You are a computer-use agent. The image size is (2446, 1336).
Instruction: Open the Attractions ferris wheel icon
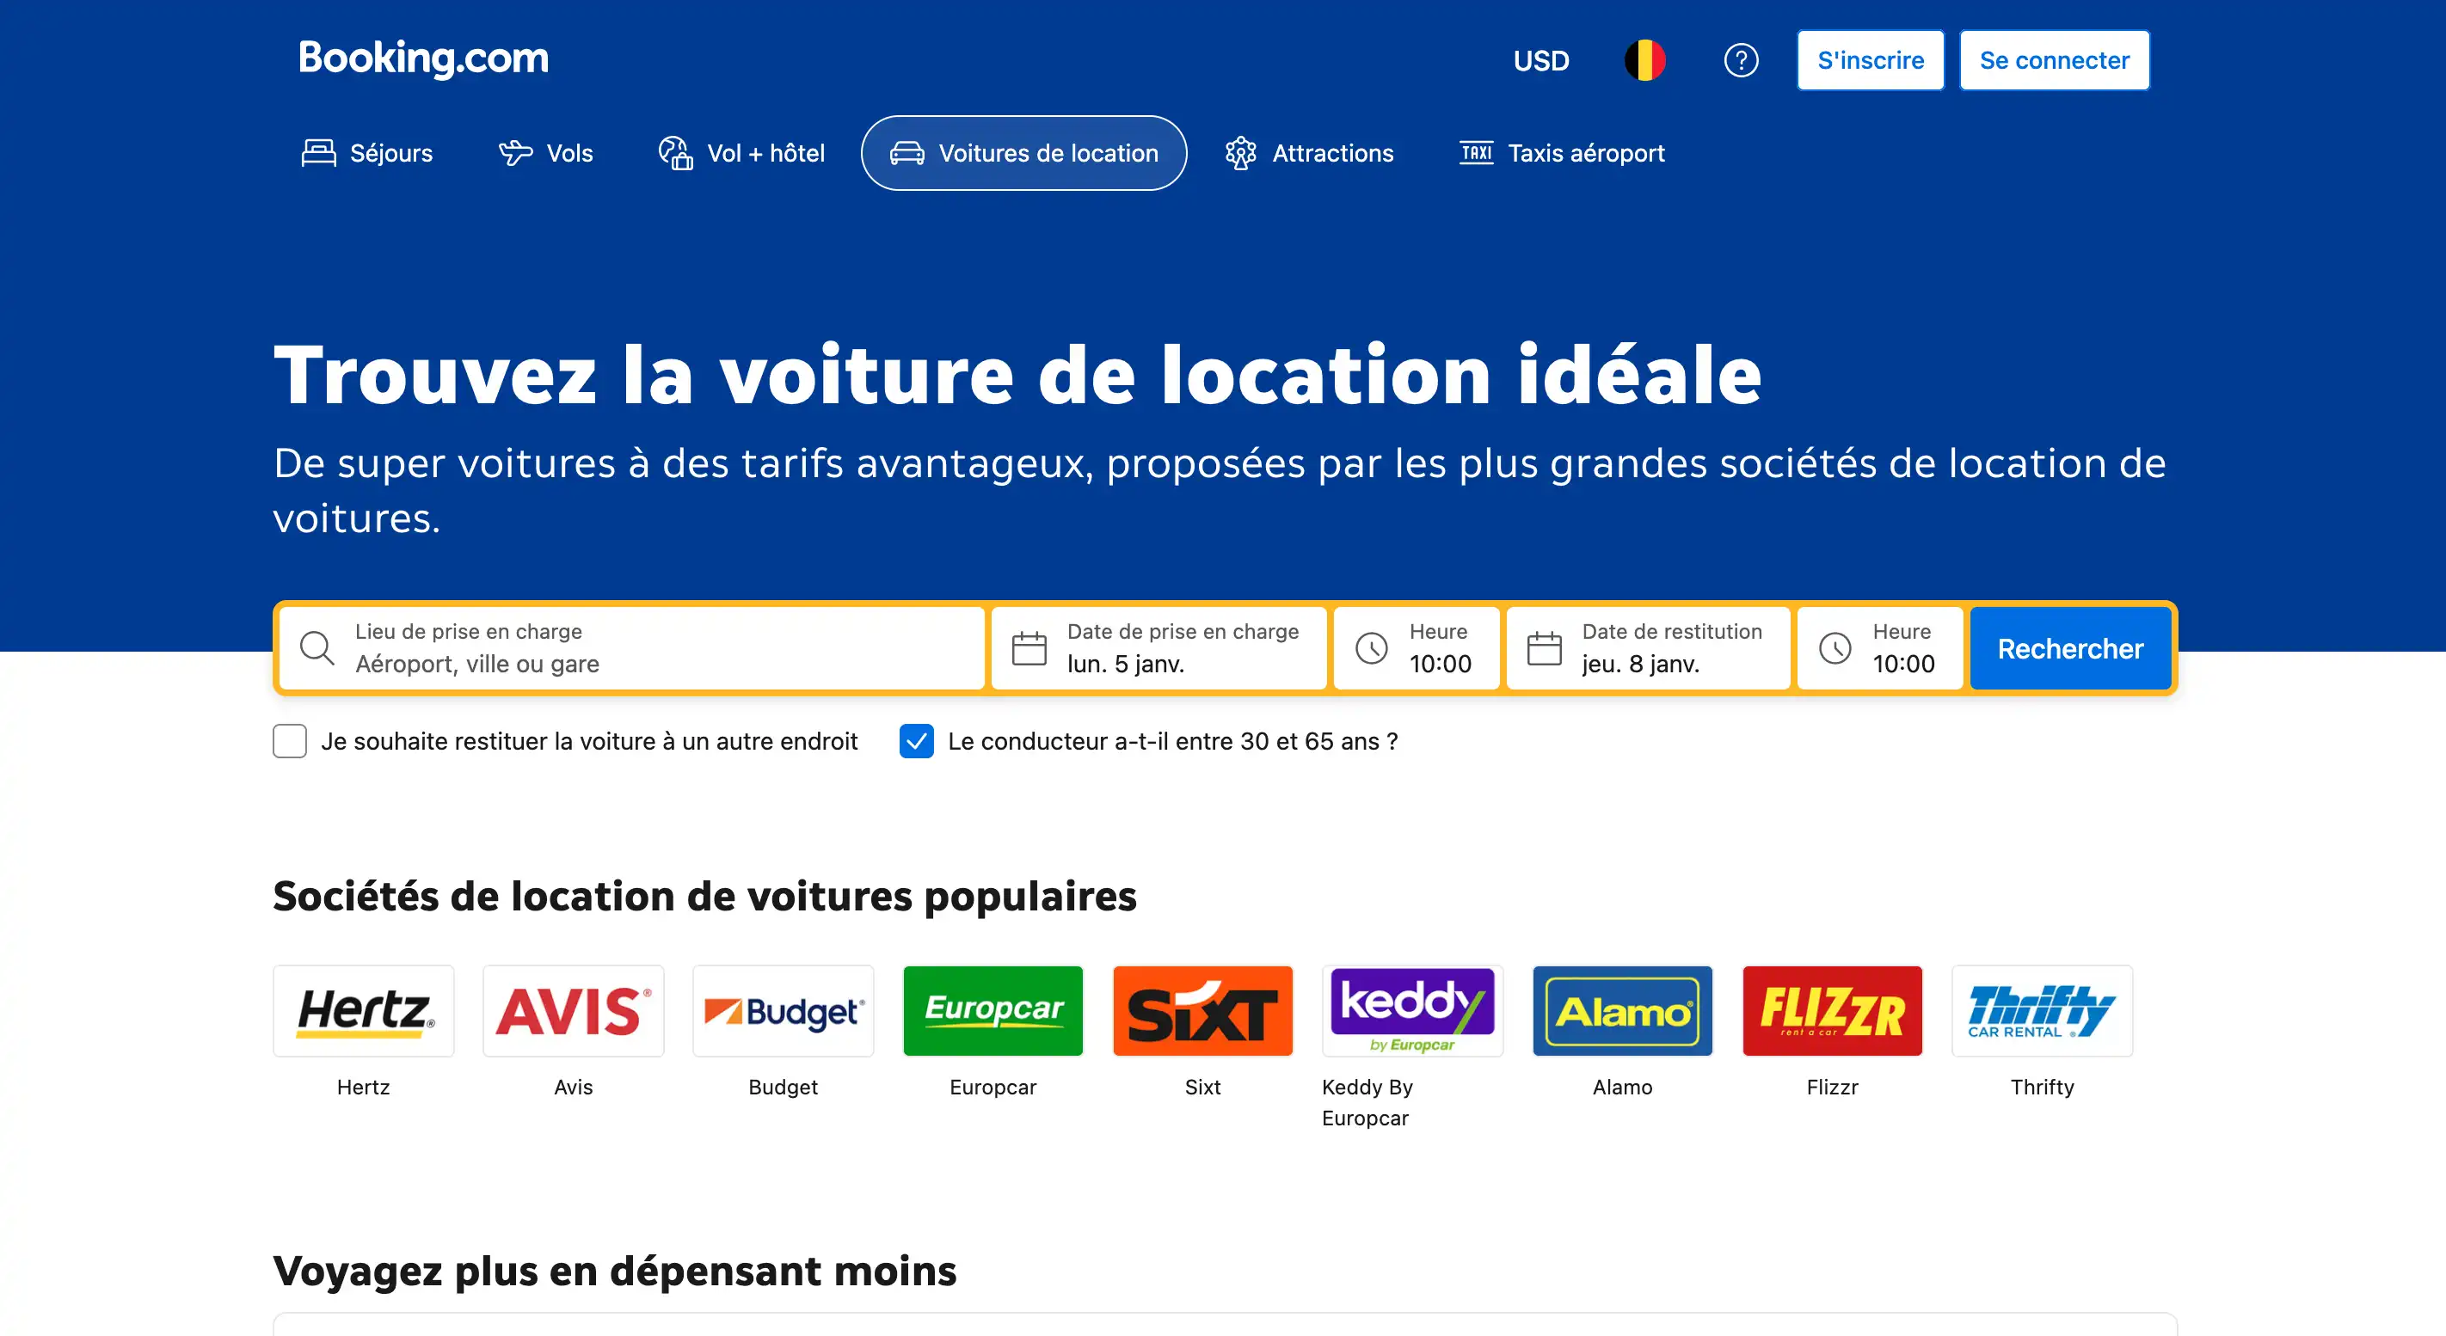coord(1239,153)
